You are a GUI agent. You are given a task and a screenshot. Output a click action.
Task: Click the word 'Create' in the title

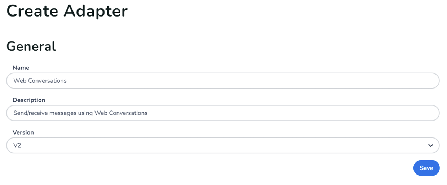tap(32, 11)
